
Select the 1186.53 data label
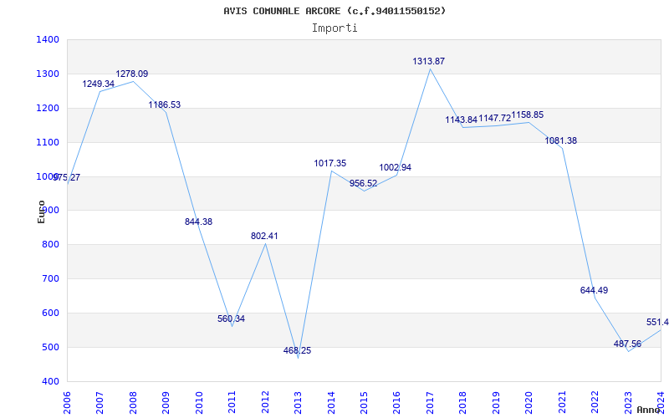click(x=164, y=105)
